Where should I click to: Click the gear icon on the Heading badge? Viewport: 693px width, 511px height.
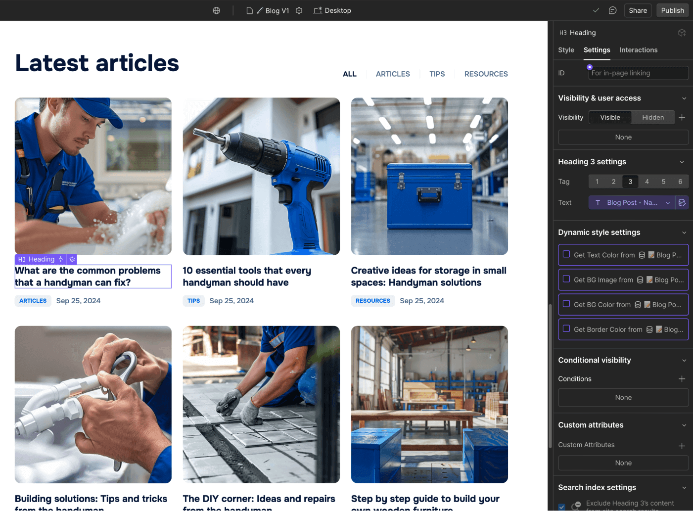point(72,259)
